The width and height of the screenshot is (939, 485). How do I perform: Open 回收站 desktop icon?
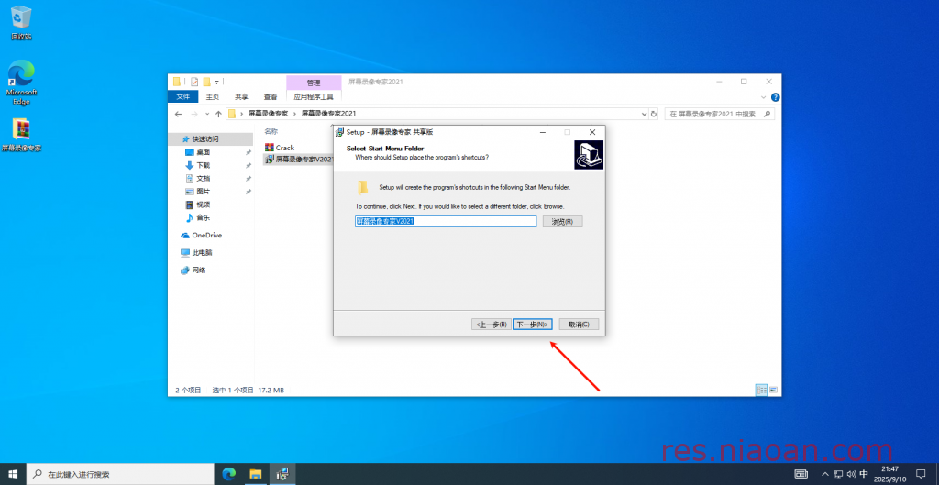pyautogui.click(x=22, y=23)
